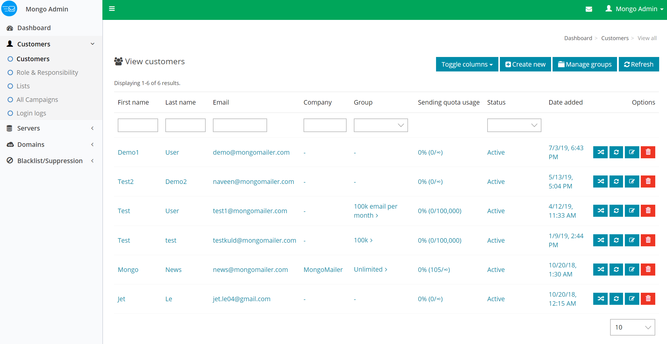Focus the Last name filter field
This screenshot has height=344, width=667.
[185, 125]
